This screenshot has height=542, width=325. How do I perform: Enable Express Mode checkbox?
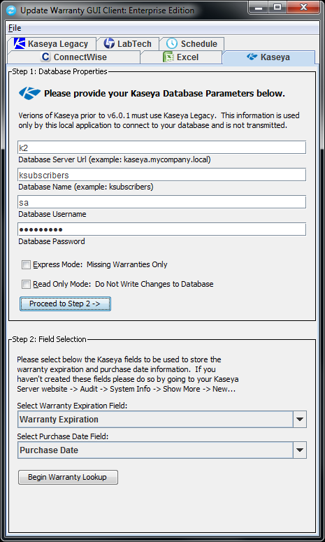27,265
